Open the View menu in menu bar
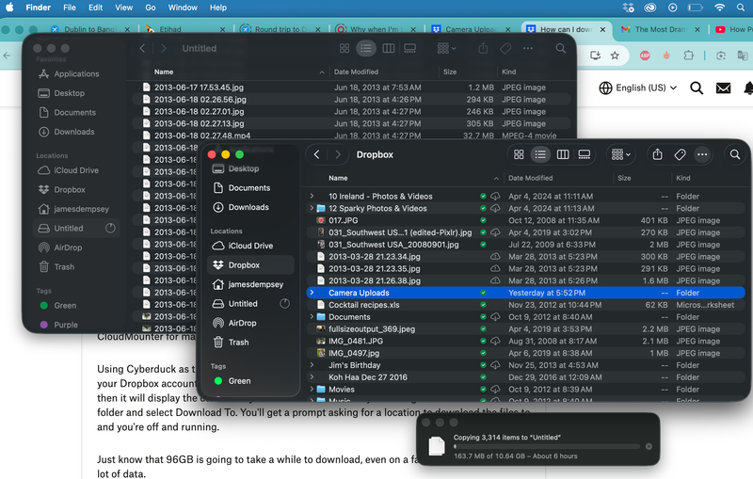Image resolution: width=753 pixels, height=479 pixels. pyautogui.click(x=123, y=8)
